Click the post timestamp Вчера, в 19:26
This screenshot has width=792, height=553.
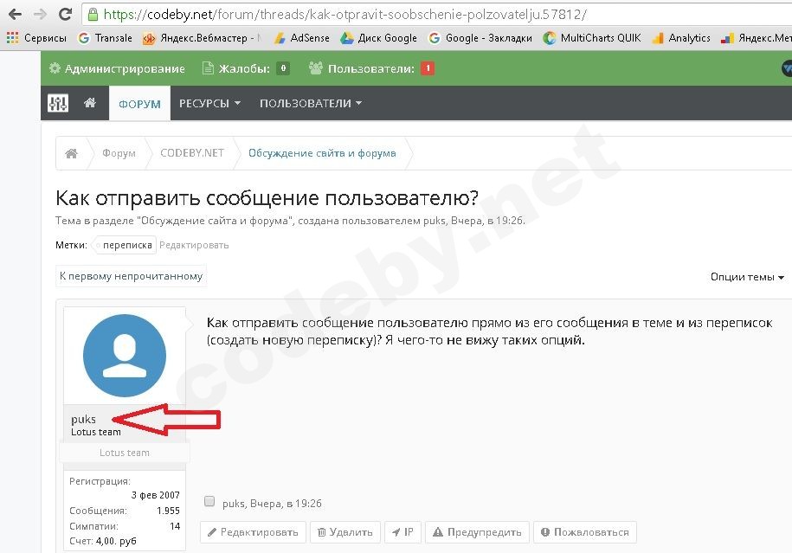(286, 504)
